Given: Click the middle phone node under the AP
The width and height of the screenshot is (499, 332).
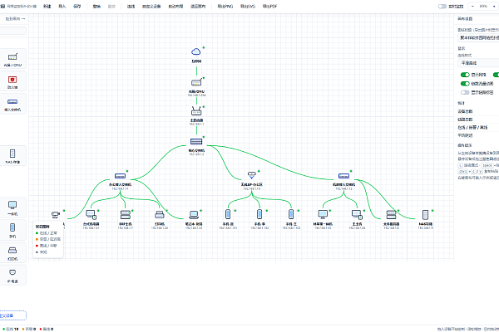Looking at the screenshot, I should tap(259, 214).
